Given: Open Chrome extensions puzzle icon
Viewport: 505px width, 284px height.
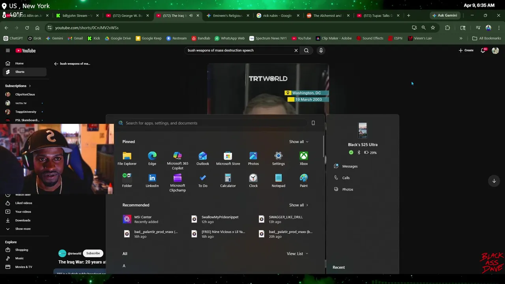Looking at the screenshot, I should pos(447,28).
